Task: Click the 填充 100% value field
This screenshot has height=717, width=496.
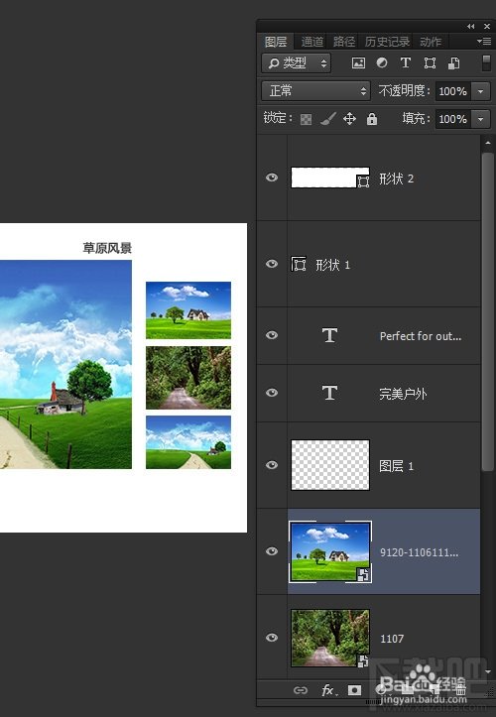Action: pyautogui.click(x=452, y=119)
